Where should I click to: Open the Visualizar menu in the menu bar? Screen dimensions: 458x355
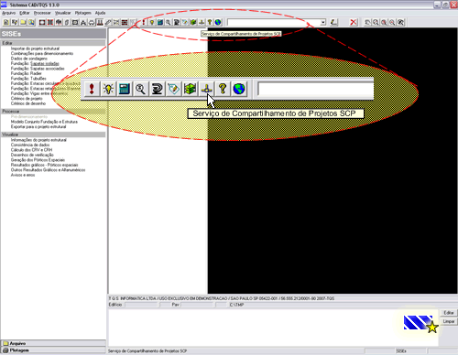pos(63,13)
